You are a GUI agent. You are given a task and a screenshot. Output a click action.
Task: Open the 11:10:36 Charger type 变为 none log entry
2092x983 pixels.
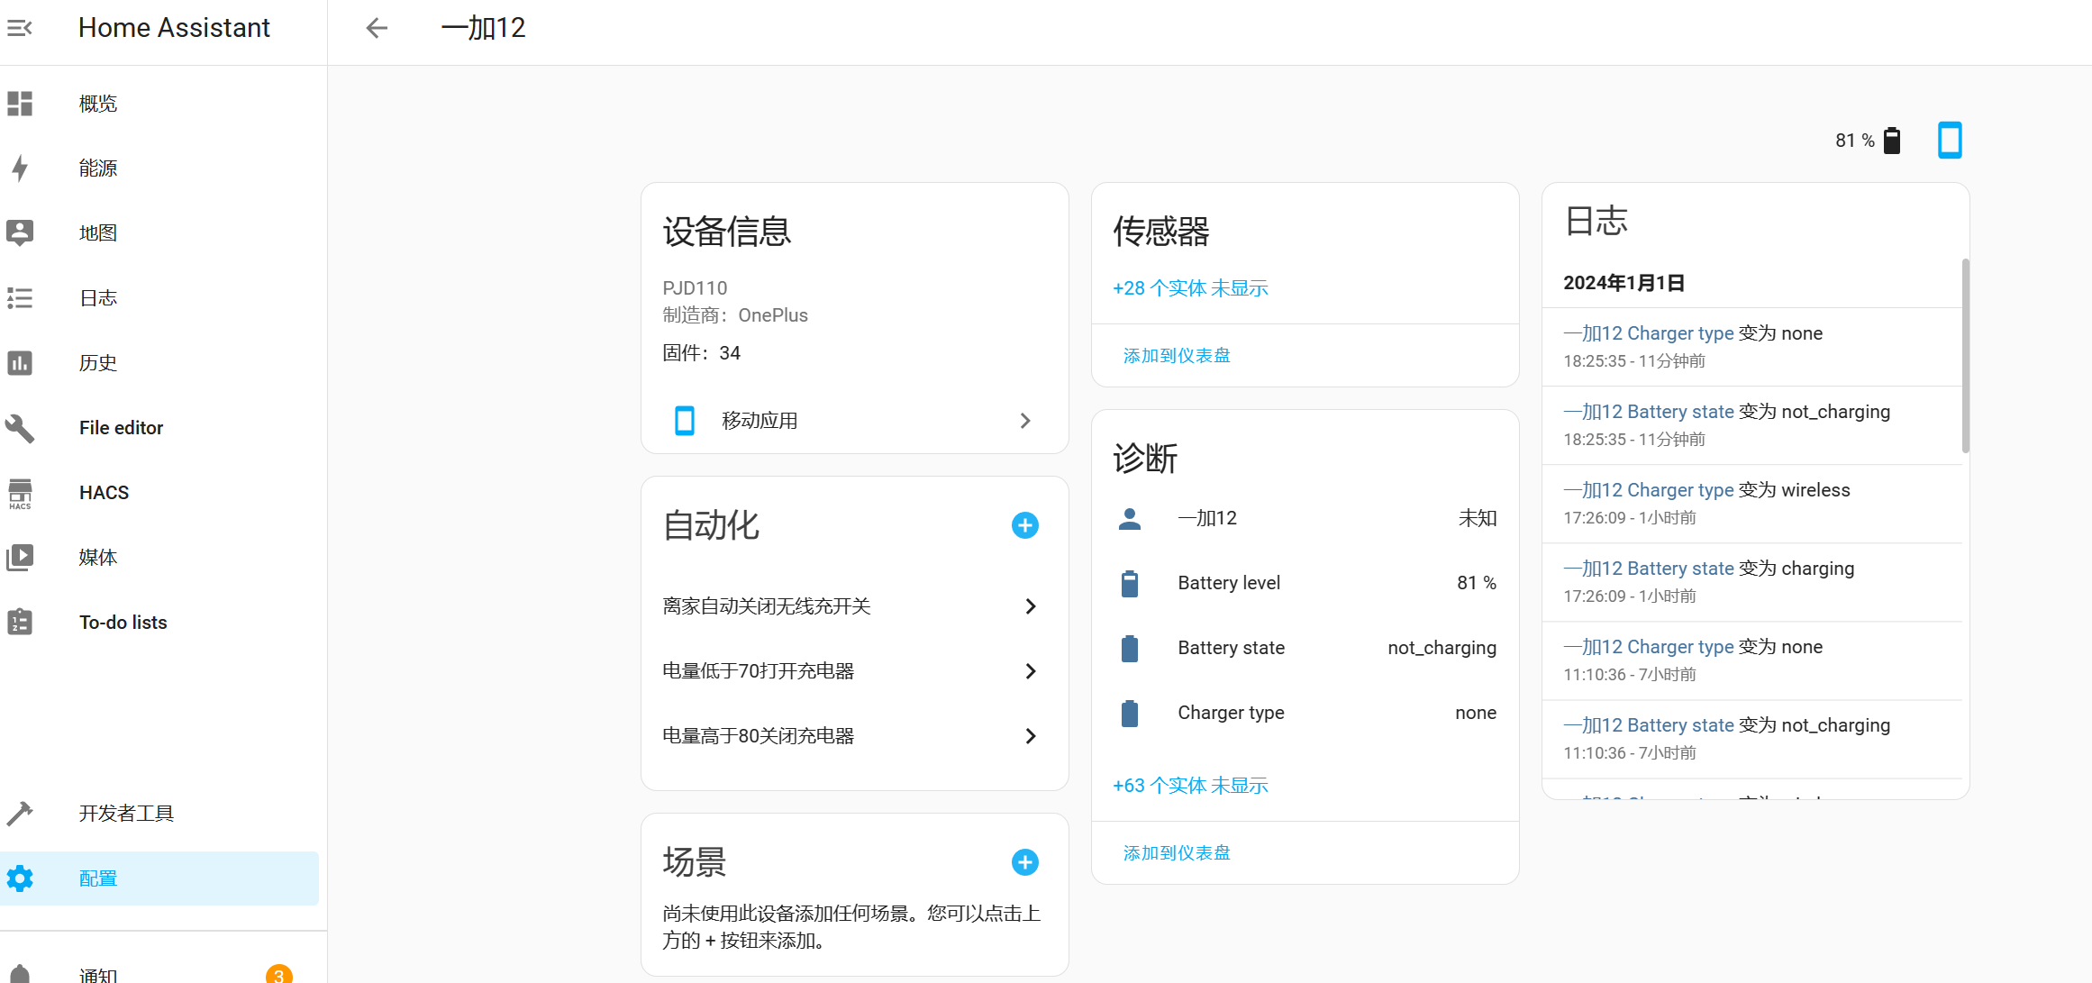click(1752, 660)
